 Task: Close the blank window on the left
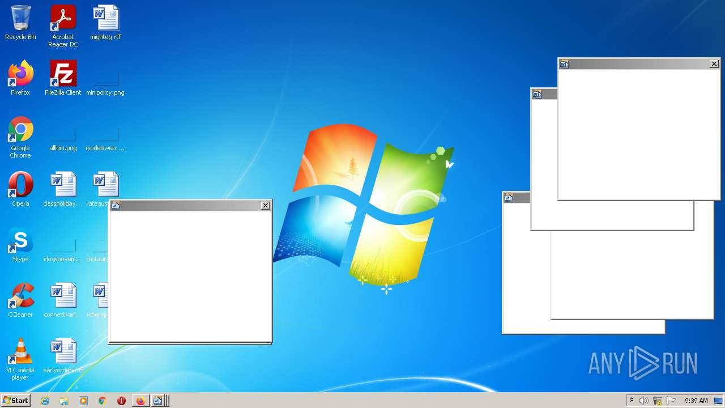[266, 206]
